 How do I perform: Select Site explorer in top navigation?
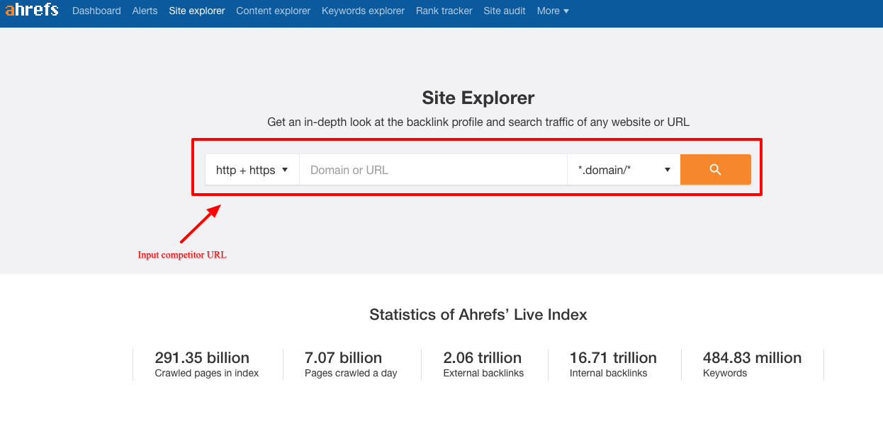tap(197, 11)
